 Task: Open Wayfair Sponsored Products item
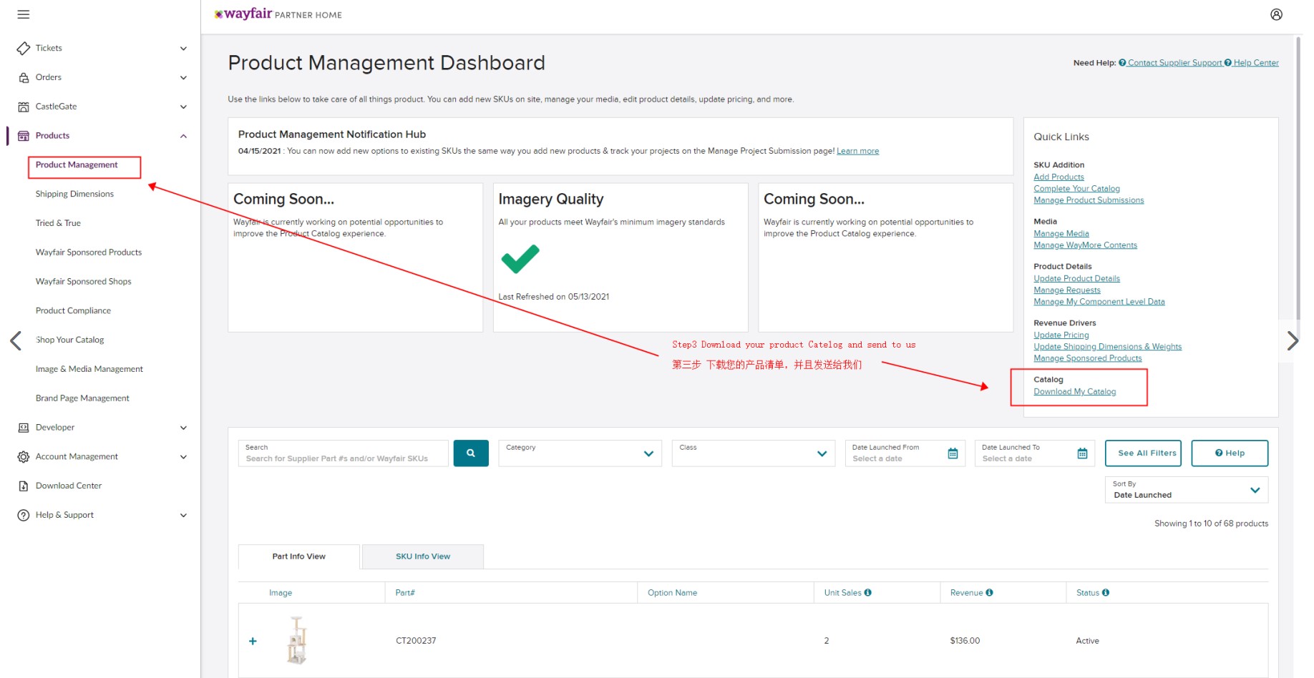[x=89, y=252]
